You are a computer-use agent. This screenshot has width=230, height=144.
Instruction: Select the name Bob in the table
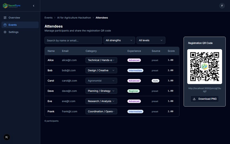pyautogui.click(x=50, y=70)
